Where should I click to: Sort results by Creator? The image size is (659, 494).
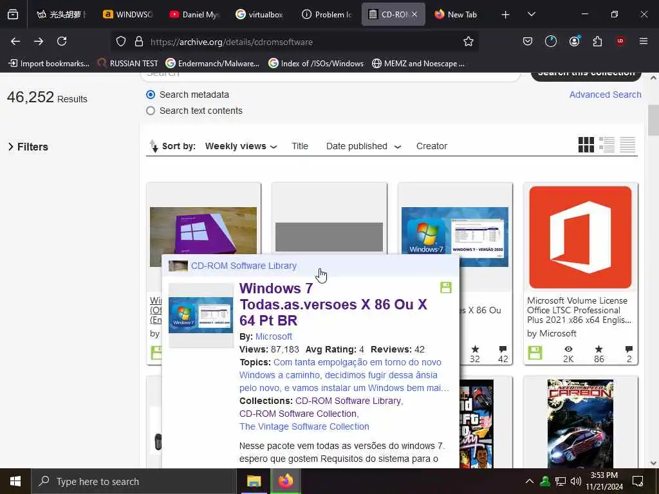pyautogui.click(x=432, y=146)
